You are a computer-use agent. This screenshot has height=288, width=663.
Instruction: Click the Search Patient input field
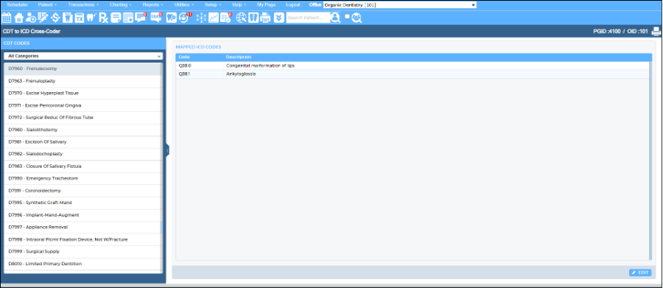click(x=308, y=18)
